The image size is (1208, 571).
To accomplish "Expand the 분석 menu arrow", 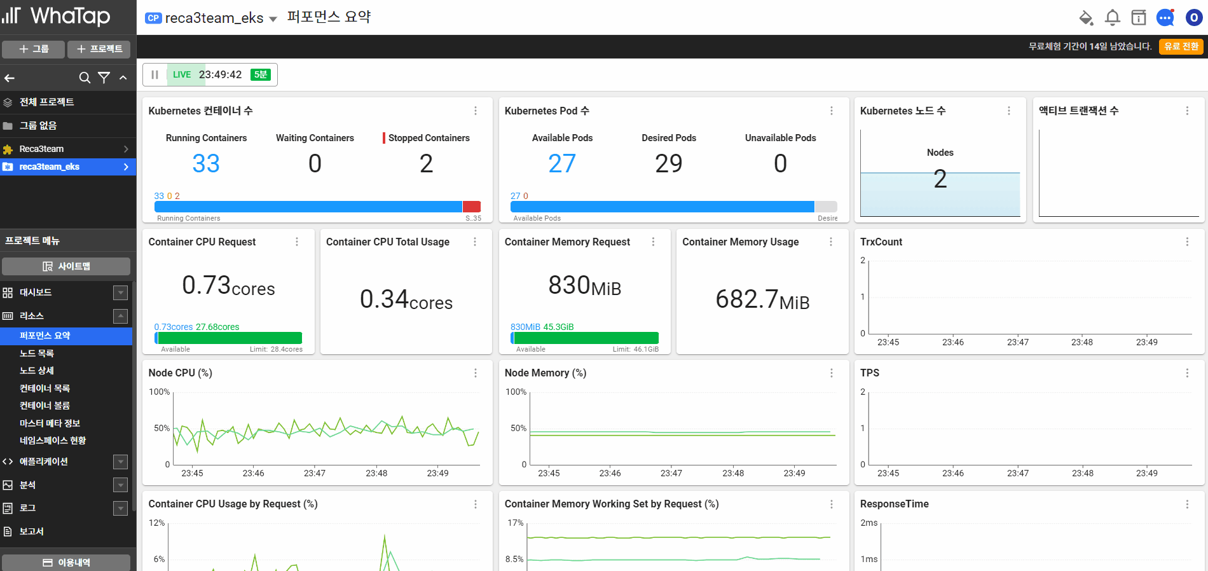I will 120,485.
